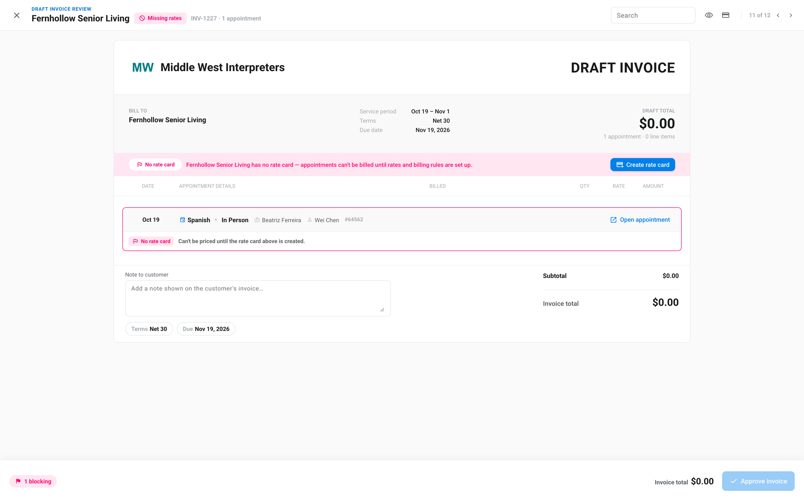Click the person icon beside Wei Chen
804x502 pixels.
pyautogui.click(x=310, y=220)
